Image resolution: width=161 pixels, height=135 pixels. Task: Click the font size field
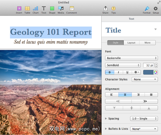point(148,65)
